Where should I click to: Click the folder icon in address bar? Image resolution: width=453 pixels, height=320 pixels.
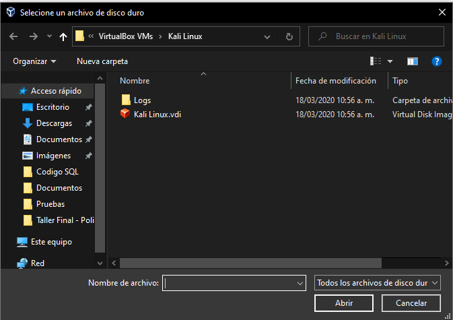click(x=79, y=36)
